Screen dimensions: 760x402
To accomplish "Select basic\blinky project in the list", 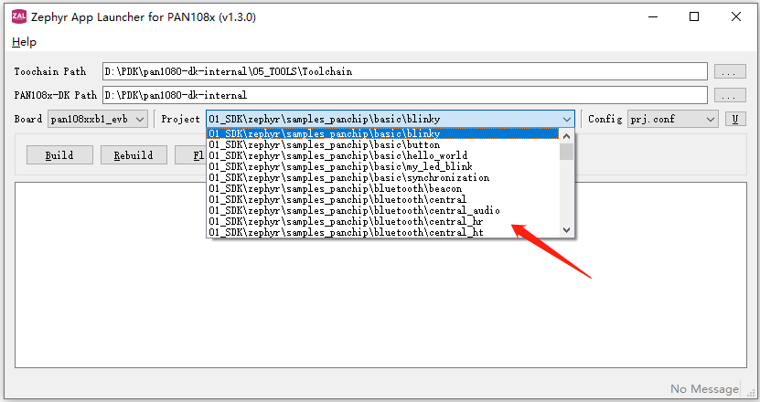I will (x=383, y=133).
